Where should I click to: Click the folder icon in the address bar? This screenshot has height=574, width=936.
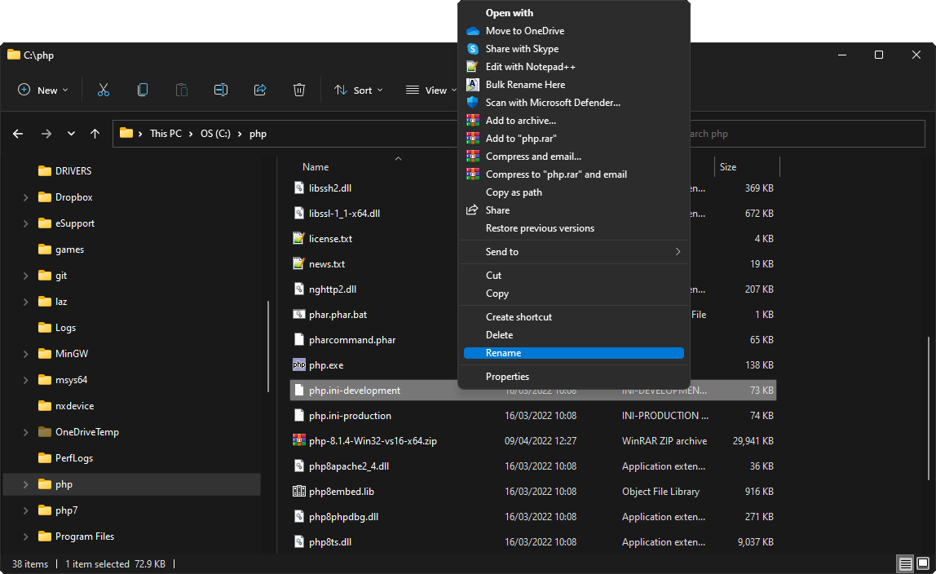point(126,133)
